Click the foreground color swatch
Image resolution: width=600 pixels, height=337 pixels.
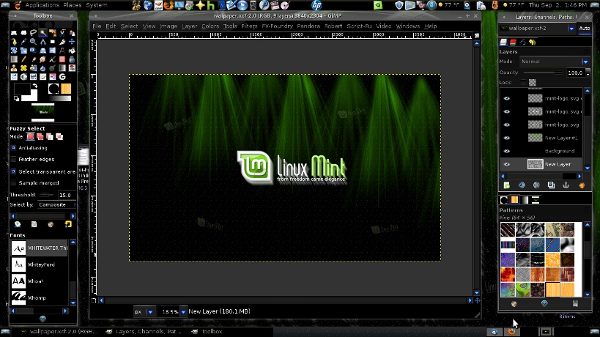22,89
